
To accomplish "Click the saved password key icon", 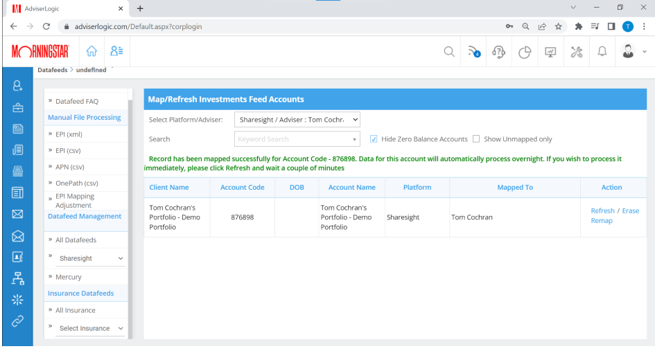I will [x=509, y=26].
